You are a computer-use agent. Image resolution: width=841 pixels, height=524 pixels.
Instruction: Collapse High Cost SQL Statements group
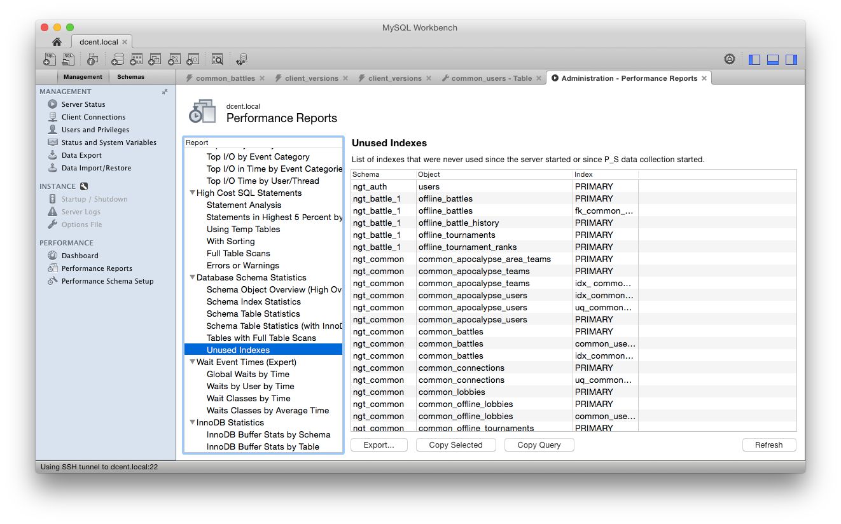coord(192,193)
